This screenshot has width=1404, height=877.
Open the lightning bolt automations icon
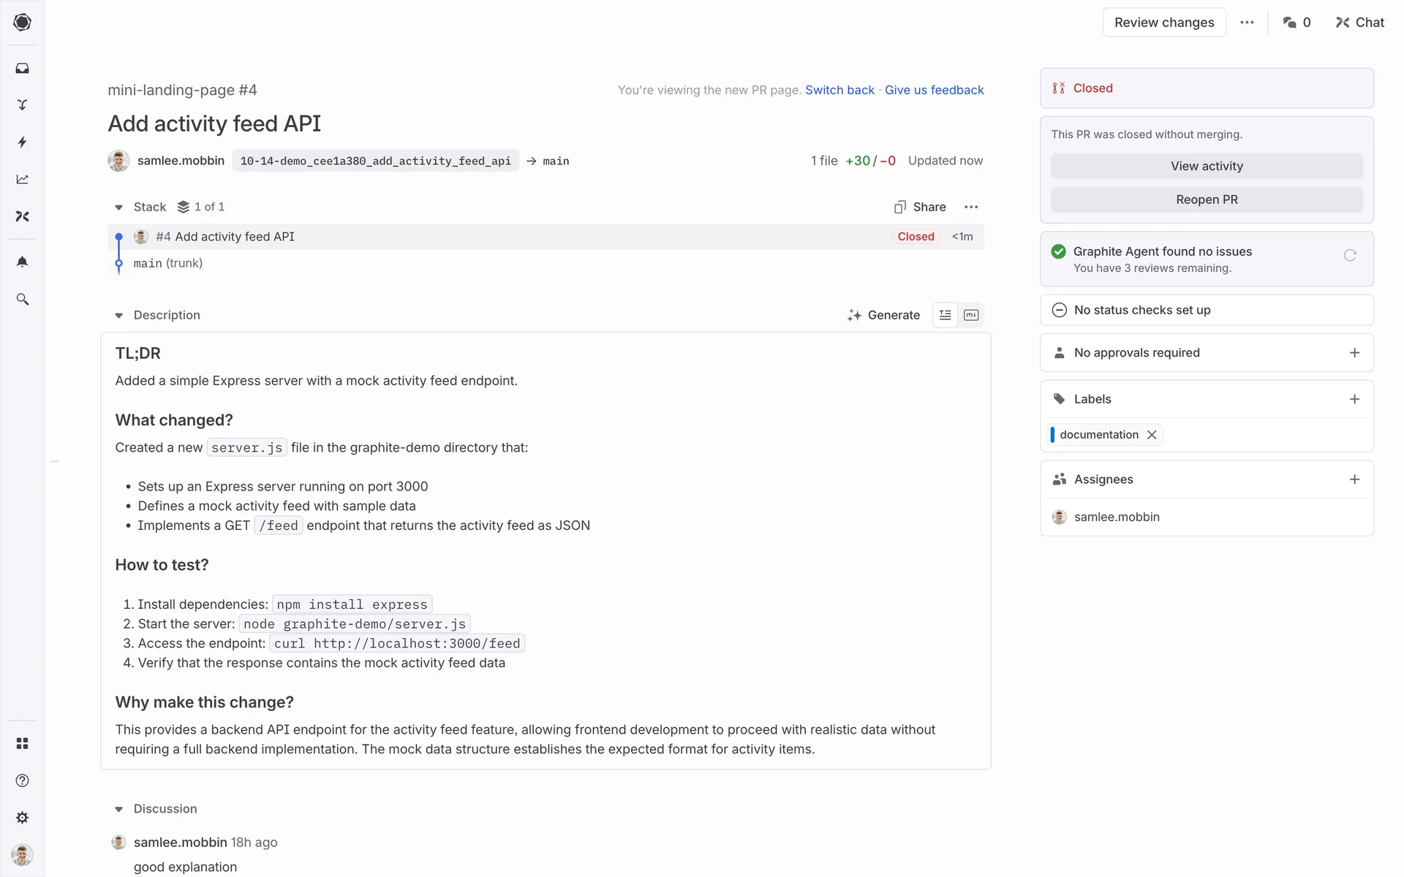click(x=22, y=142)
